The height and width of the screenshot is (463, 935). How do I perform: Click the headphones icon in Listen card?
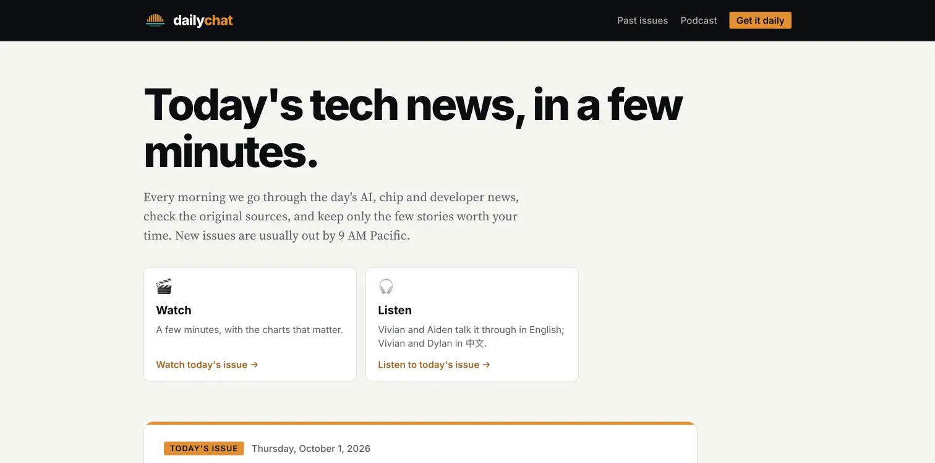[x=386, y=287]
